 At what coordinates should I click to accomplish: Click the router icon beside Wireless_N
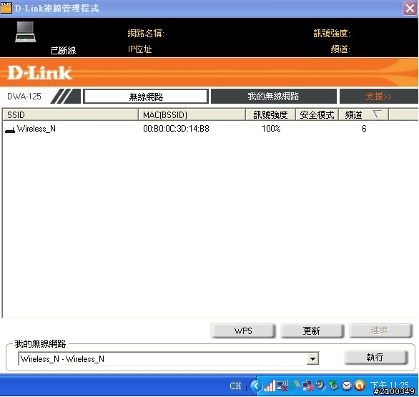point(10,130)
